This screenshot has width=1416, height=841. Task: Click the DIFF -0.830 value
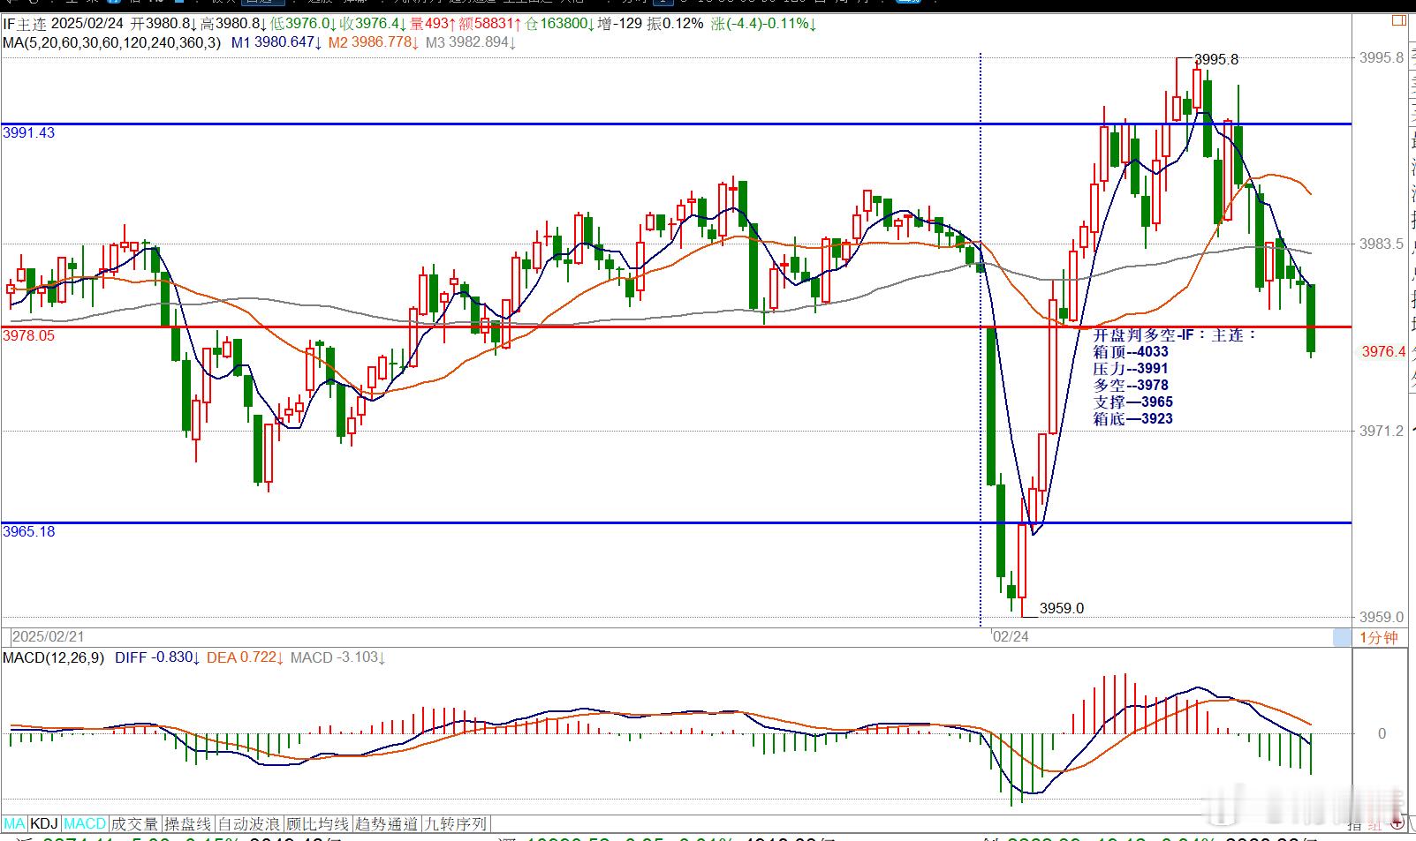pos(157,657)
